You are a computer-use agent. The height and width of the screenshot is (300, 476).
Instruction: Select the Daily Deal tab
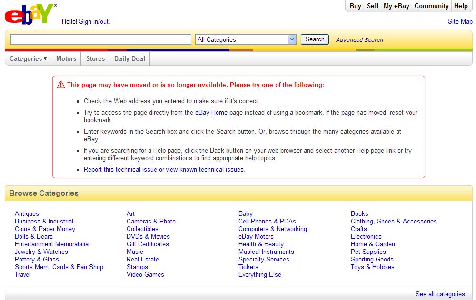tap(129, 59)
